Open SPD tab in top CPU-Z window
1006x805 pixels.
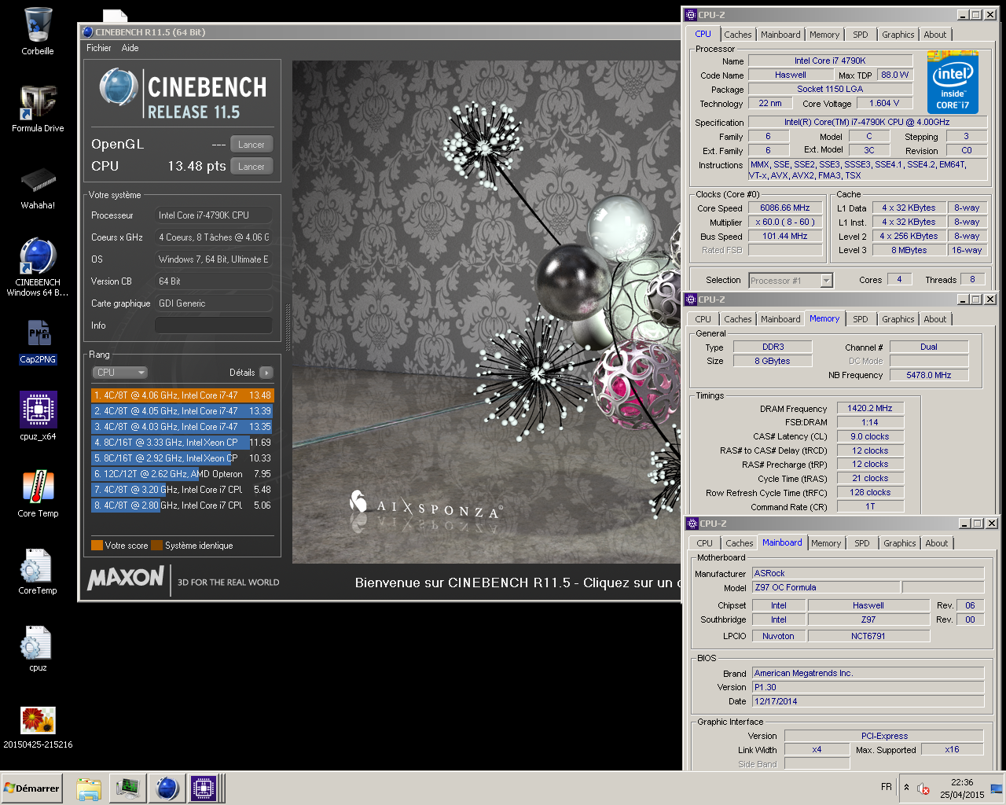861,35
